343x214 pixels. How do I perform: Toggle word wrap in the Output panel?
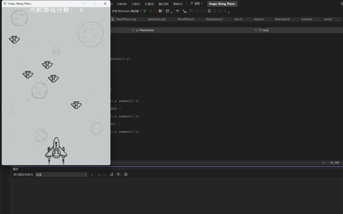(x=118, y=174)
